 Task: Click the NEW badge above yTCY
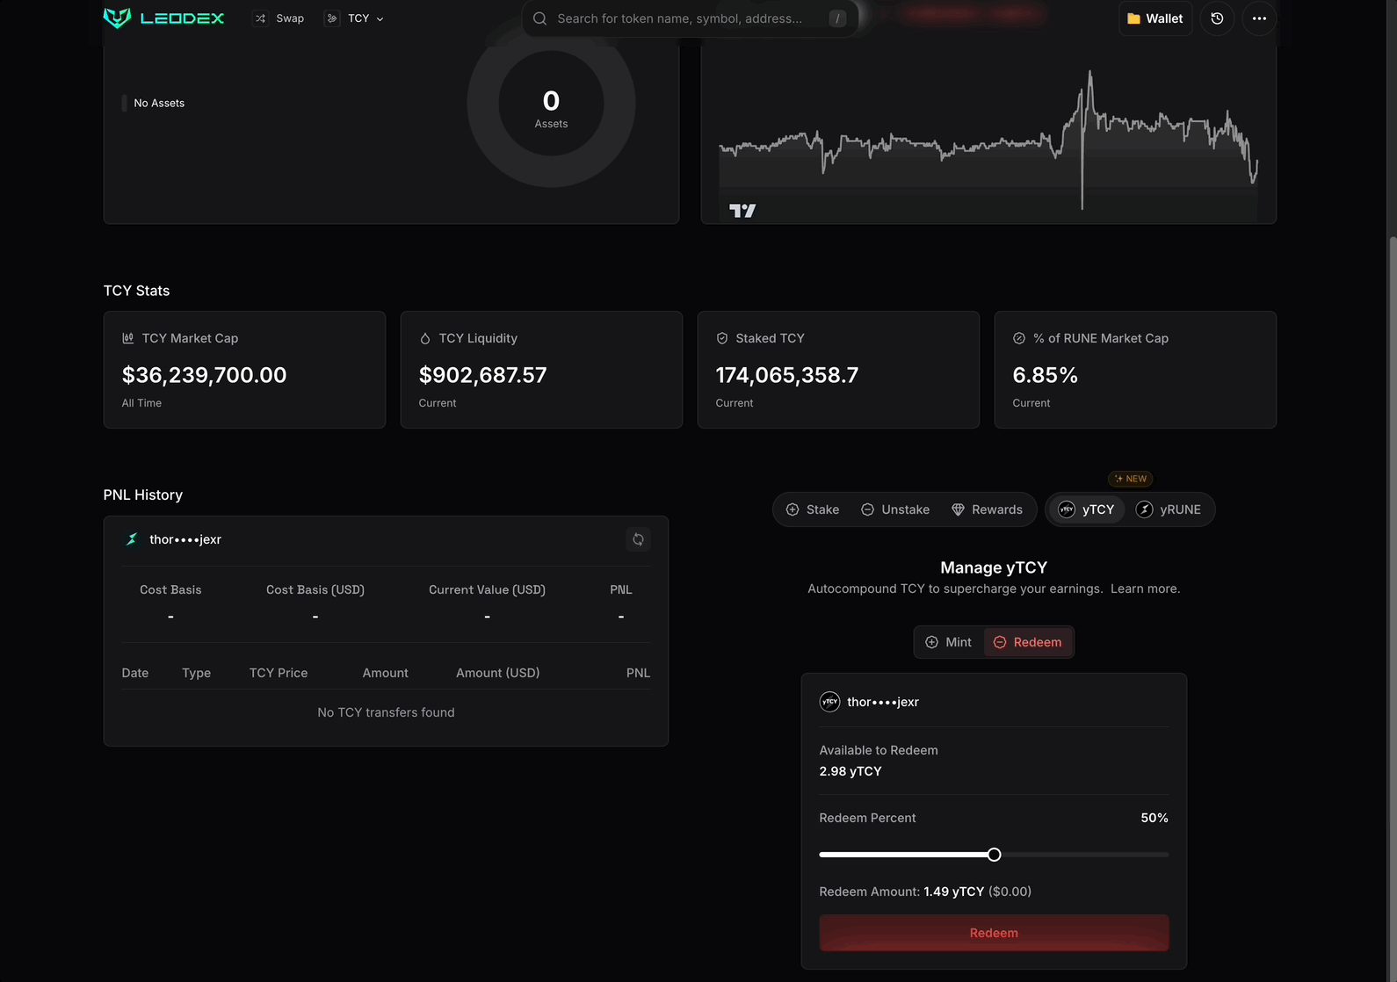(x=1131, y=479)
